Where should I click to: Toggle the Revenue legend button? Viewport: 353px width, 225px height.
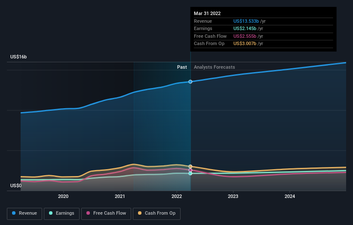tap(25, 213)
